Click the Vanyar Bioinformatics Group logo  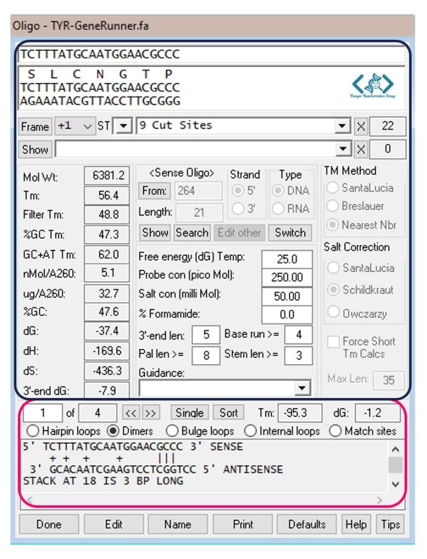point(373,86)
